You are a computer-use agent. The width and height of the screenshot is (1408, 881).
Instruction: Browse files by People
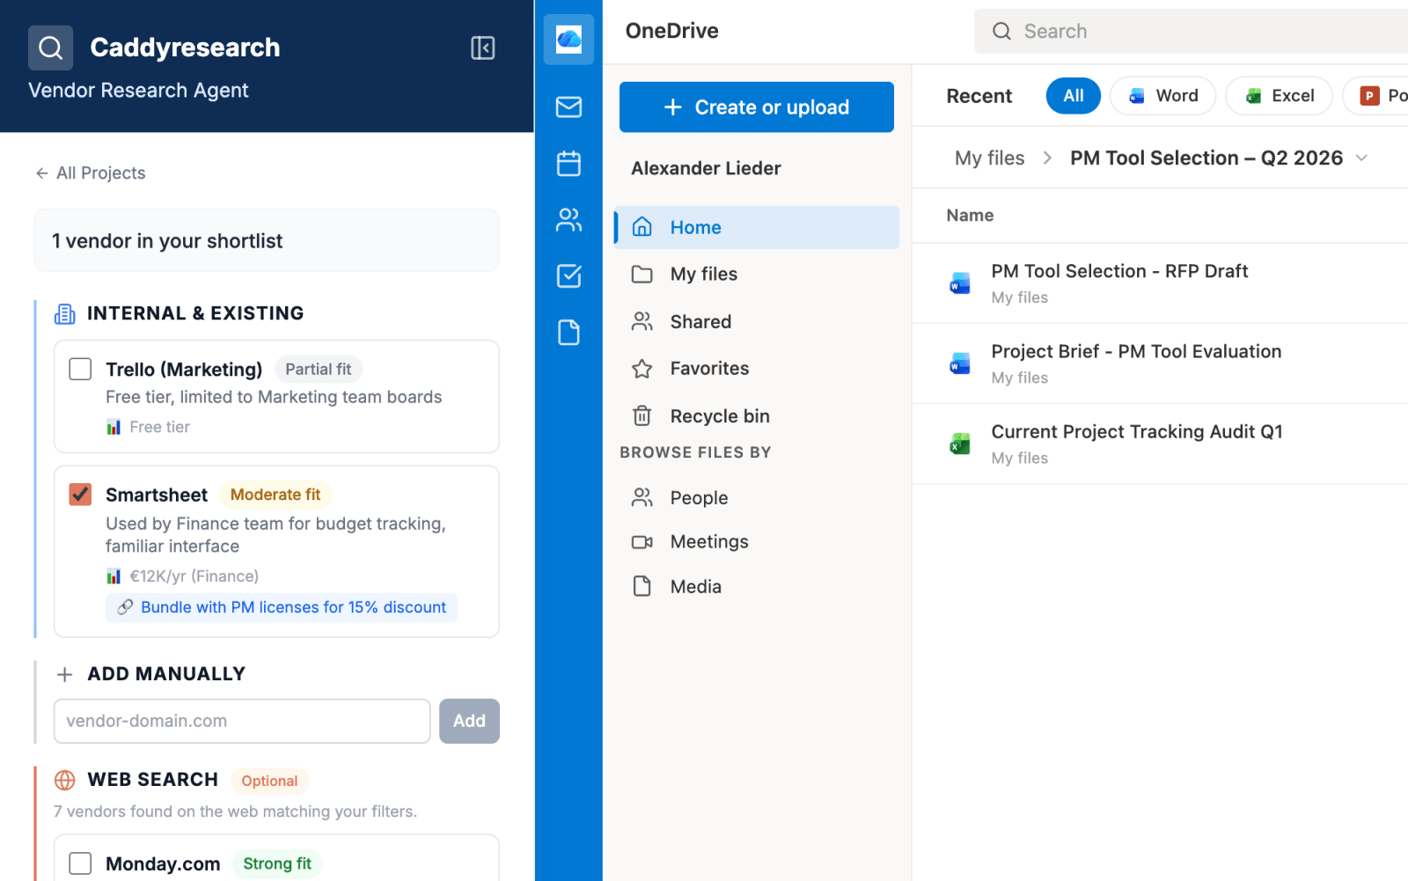[x=757, y=498]
